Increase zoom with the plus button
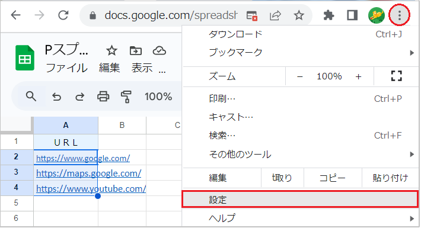This screenshot has height=228, width=421. tap(358, 77)
